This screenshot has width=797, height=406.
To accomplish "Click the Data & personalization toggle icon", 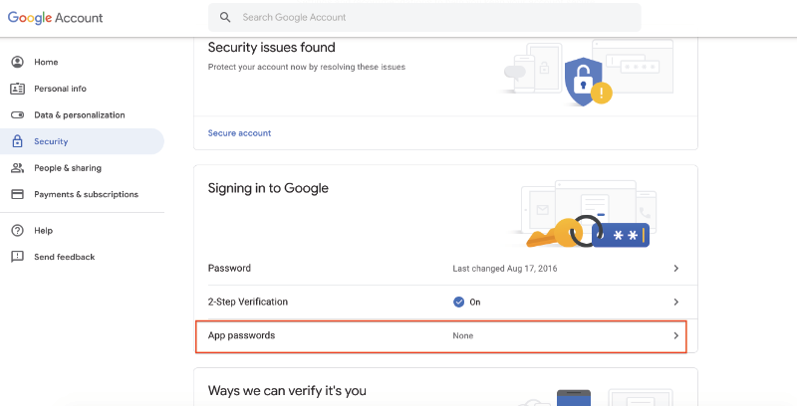I will click(x=17, y=114).
